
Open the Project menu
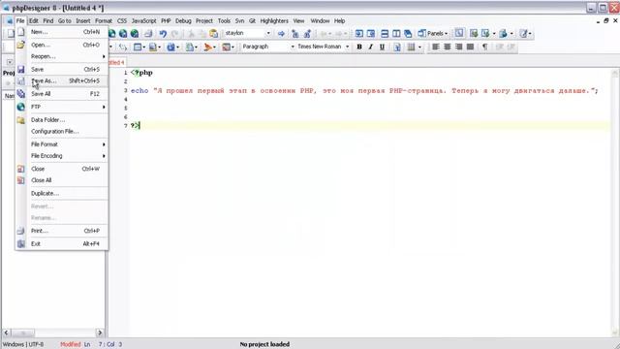204,21
